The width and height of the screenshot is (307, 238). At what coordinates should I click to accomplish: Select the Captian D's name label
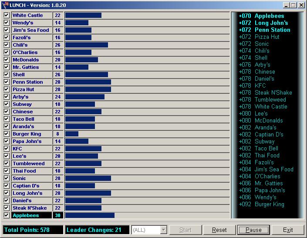coord(32,186)
